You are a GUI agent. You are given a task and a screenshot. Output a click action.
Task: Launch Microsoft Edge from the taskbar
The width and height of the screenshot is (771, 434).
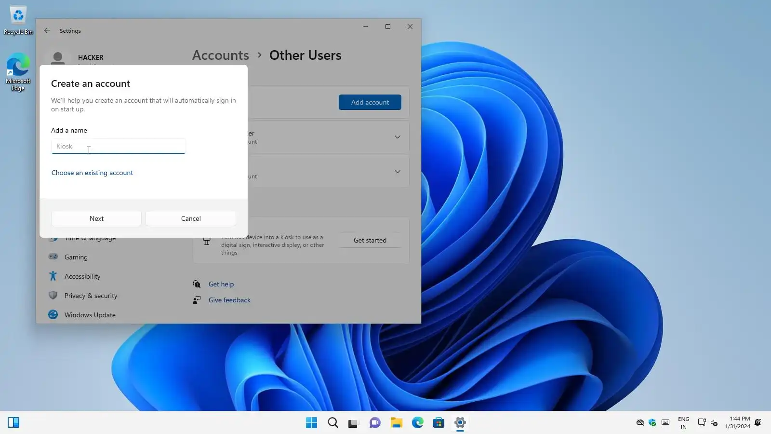[x=418, y=423]
